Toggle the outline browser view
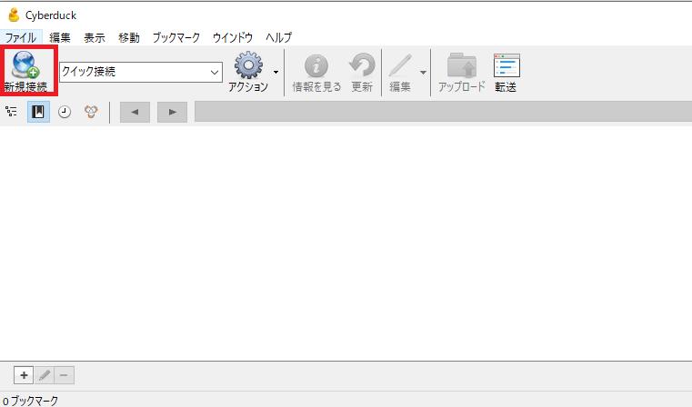The image size is (692, 407). 12,112
